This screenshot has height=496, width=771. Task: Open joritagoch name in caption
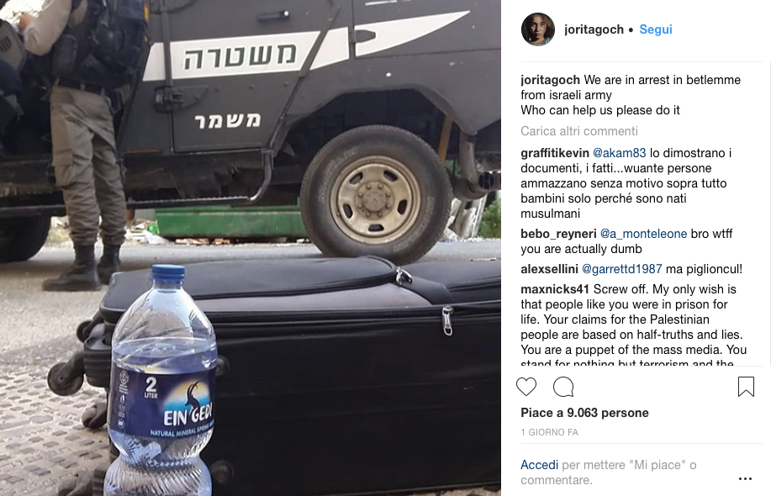550,80
